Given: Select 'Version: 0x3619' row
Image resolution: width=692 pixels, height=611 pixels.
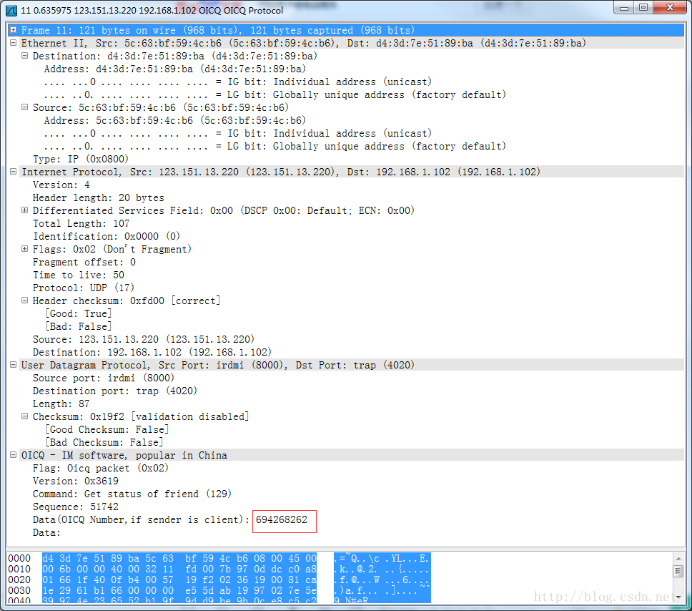Looking at the screenshot, I should 76,481.
